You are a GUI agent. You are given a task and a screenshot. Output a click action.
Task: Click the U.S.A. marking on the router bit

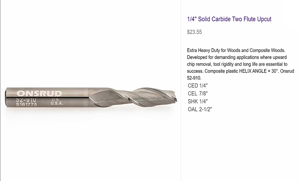pyautogui.click(x=57, y=103)
